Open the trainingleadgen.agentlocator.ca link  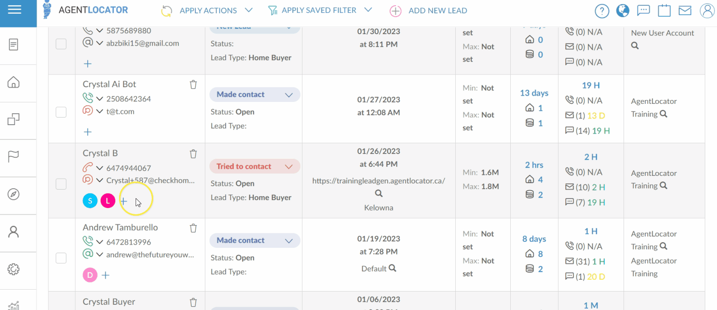(378, 181)
